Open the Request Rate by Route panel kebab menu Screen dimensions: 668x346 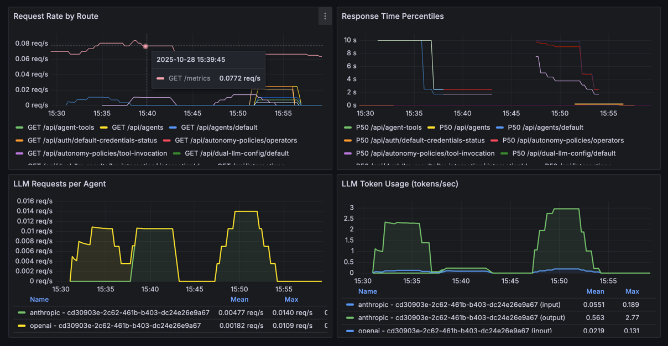[x=325, y=16]
